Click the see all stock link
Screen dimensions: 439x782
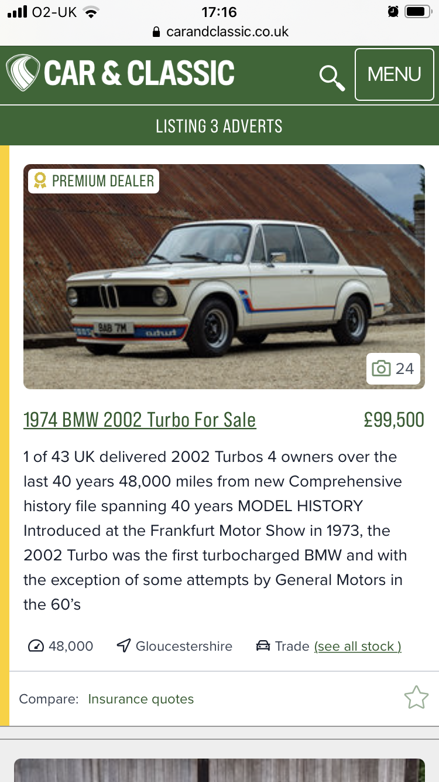(x=358, y=646)
